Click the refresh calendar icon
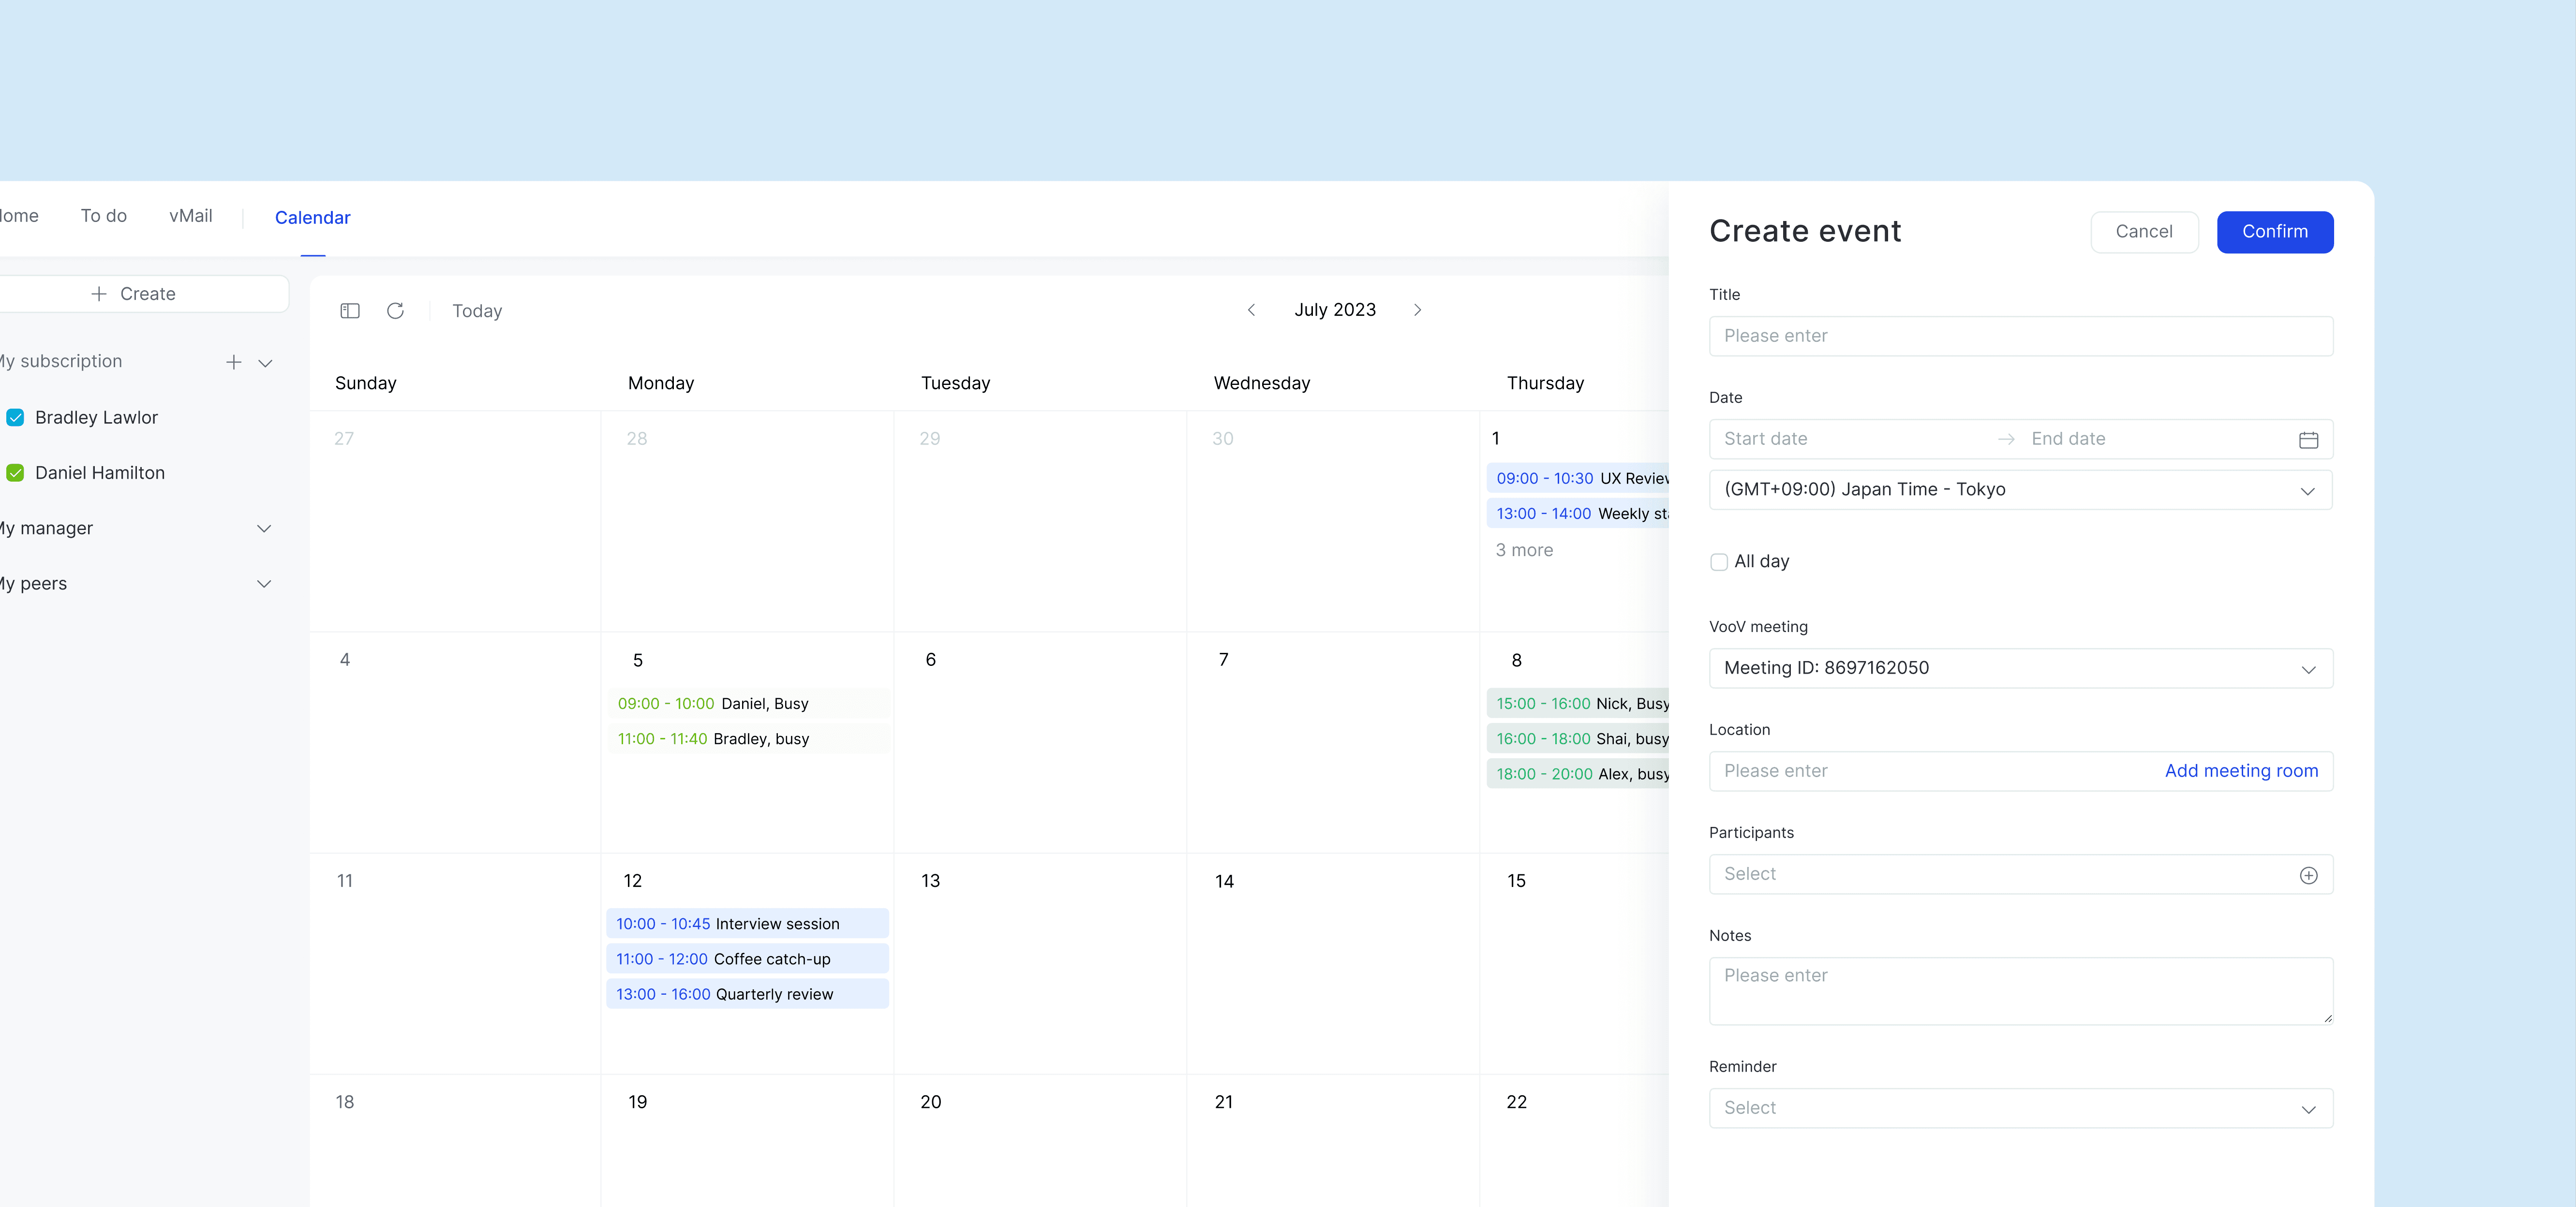The width and height of the screenshot is (2576, 1207). [x=395, y=311]
